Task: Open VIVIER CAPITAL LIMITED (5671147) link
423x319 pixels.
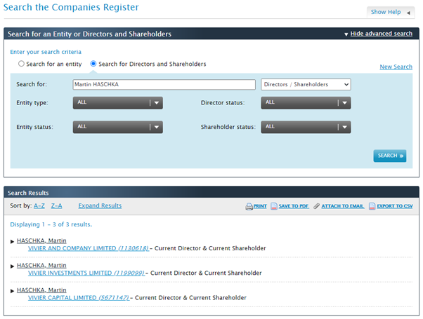Action: 79,298
